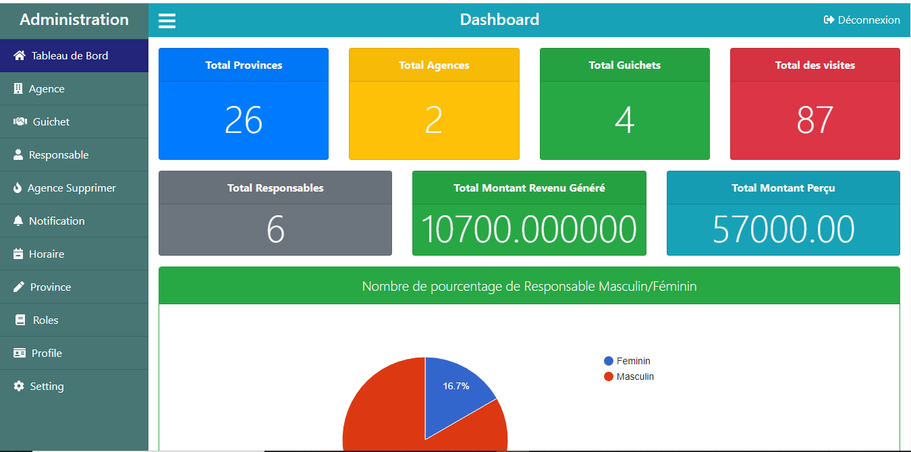Go to the Guichet section

tap(74, 121)
